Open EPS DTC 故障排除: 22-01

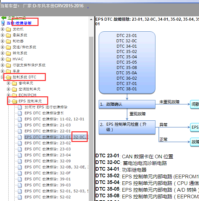48,131
